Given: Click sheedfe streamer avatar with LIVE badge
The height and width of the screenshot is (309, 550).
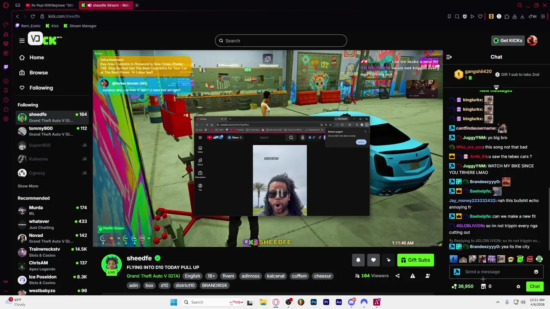Looking at the screenshot, I should coord(111,264).
